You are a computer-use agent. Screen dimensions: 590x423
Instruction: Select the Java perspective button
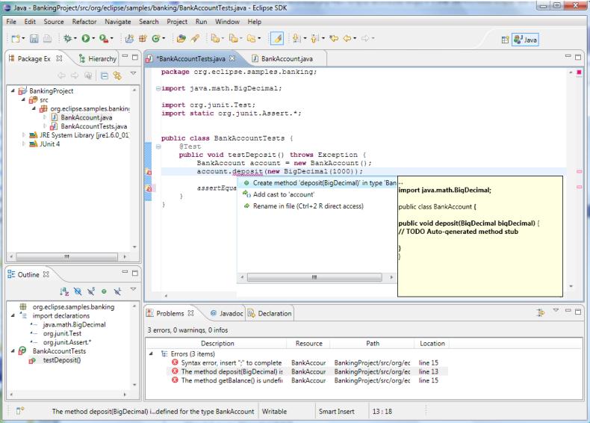[525, 40]
